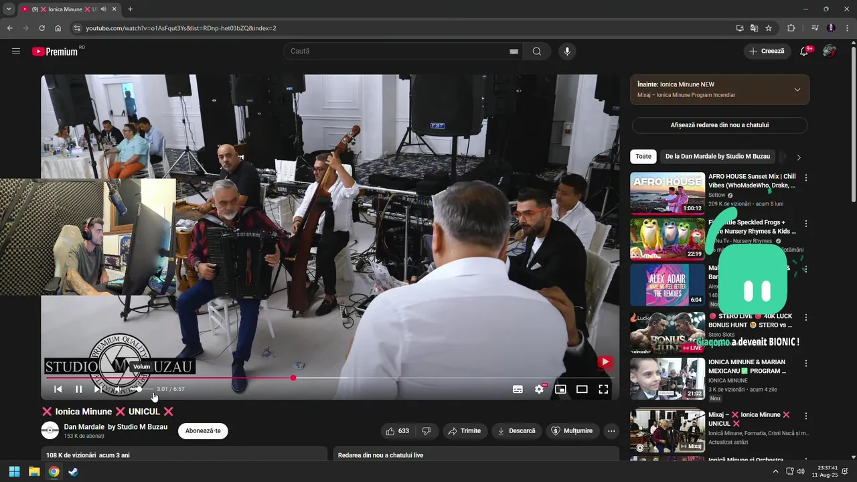
Task: Open options menu for Speckled Frogs video
Action: [x=806, y=224]
